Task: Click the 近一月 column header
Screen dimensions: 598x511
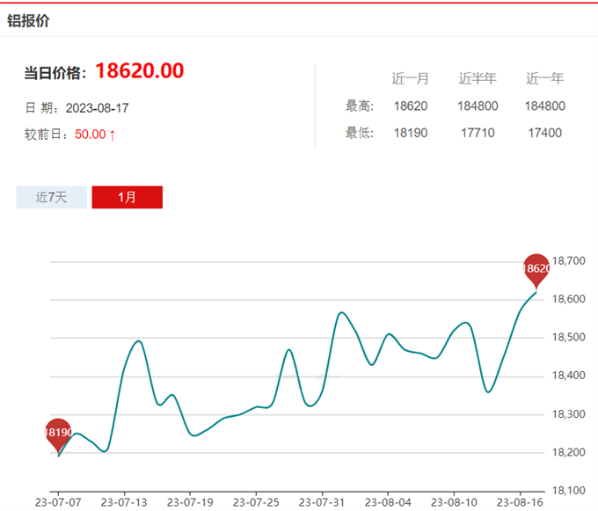Action: 411,78
